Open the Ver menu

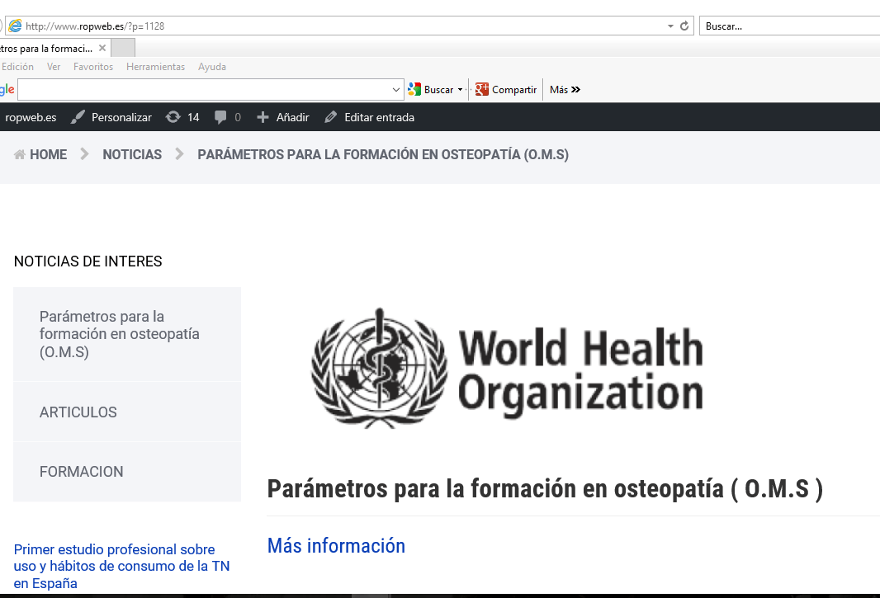(x=54, y=67)
